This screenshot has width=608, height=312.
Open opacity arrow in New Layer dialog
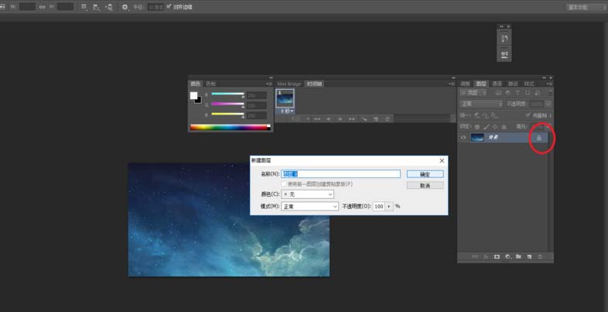[389, 207]
